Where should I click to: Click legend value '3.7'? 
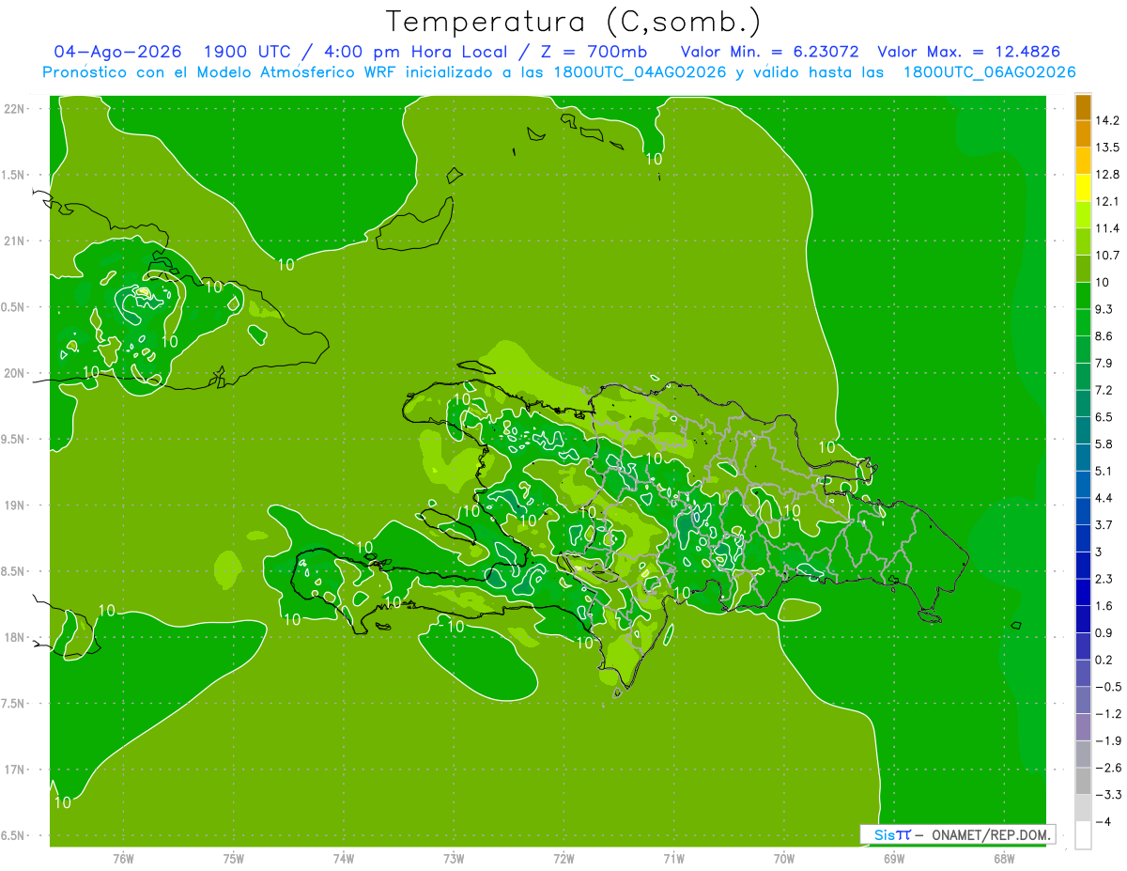1105,524
